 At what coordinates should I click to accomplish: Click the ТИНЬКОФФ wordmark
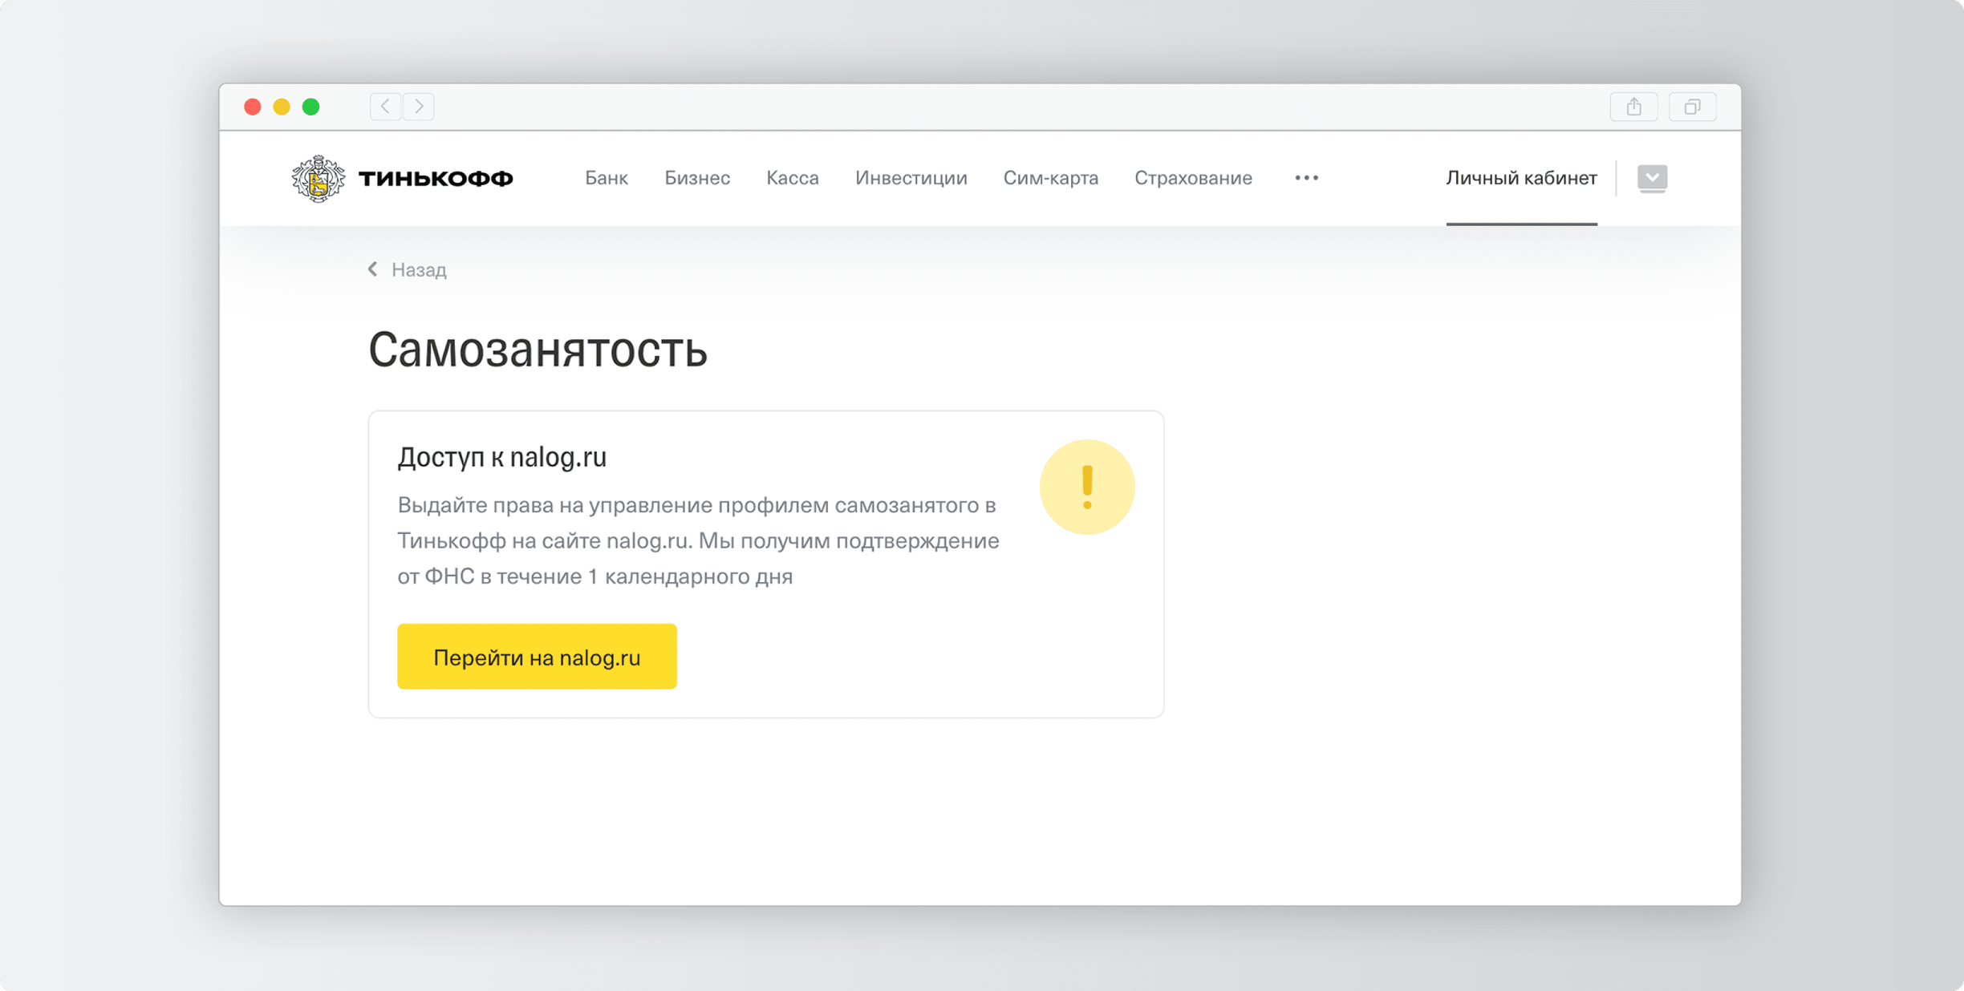coord(436,179)
